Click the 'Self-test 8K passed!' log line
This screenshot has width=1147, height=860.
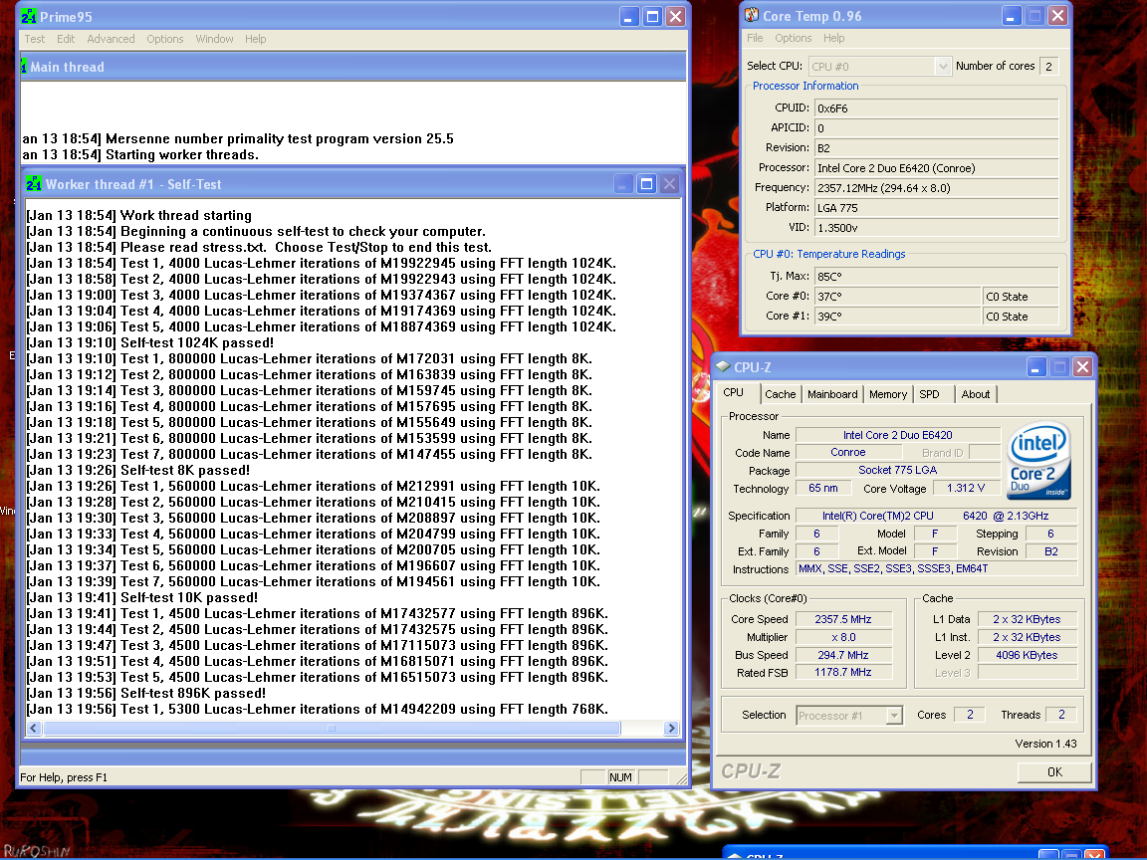point(138,470)
